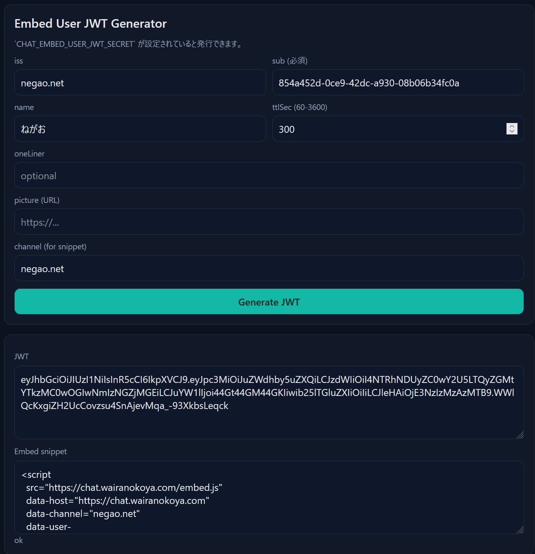
Task: Click the iss input field
Action: point(140,83)
